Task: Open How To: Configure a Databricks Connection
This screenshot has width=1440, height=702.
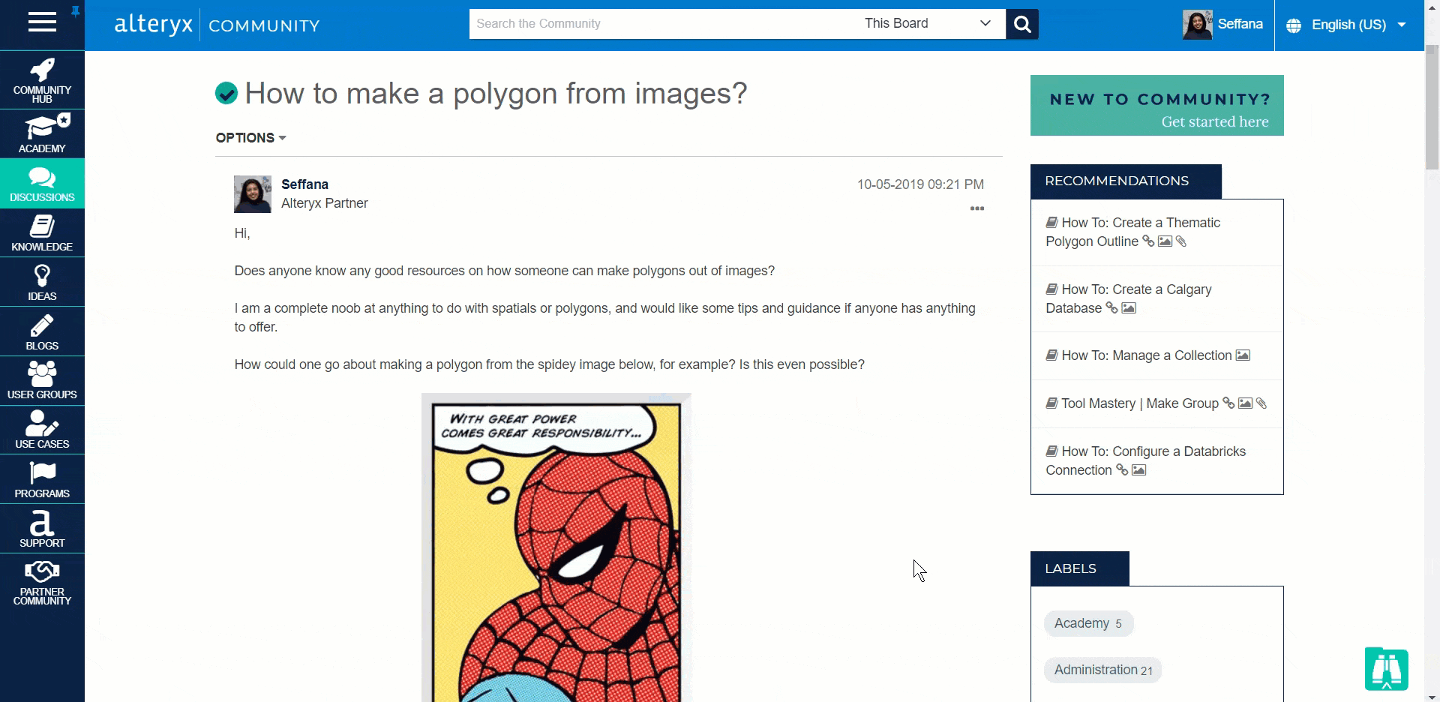Action: [1145, 460]
